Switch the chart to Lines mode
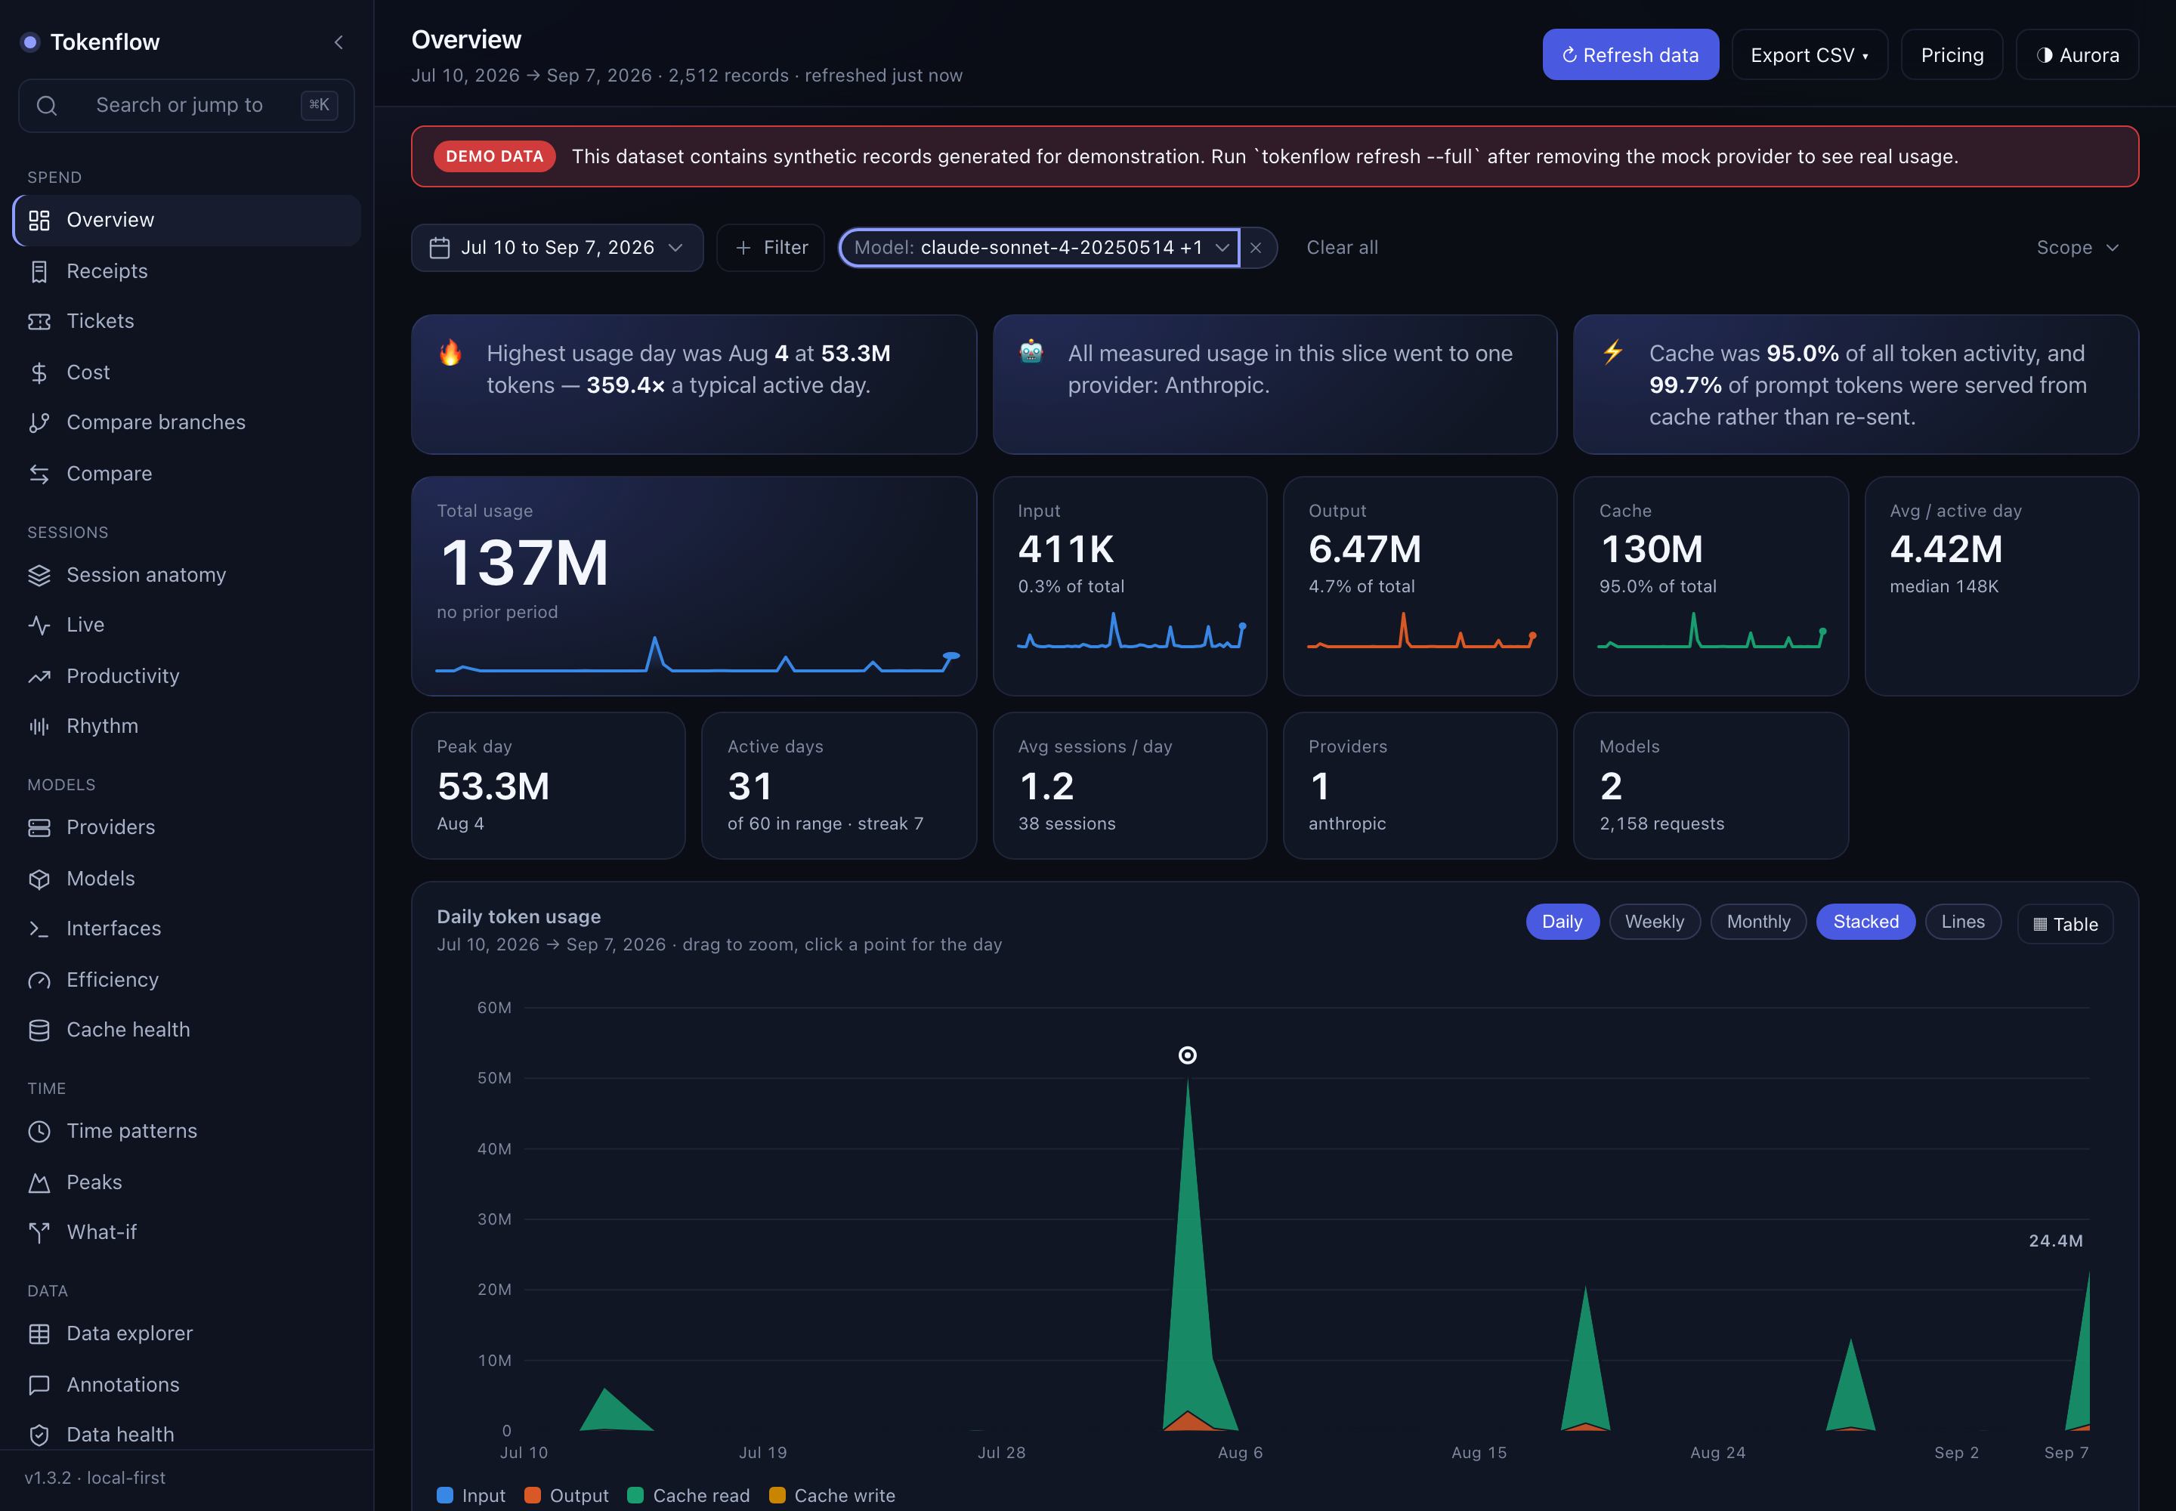 pyautogui.click(x=1963, y=922)
